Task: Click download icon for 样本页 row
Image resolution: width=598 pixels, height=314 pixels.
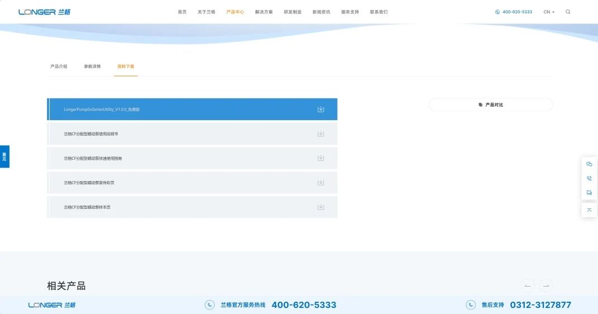Action: coord(321,207)
